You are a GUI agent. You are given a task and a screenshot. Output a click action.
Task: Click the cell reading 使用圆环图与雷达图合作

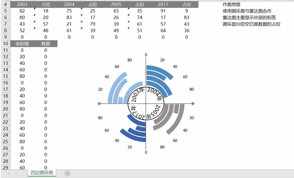point(247,11)
